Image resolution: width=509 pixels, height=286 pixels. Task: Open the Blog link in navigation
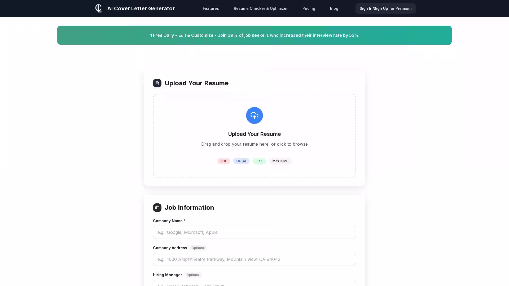pos(334,8)
